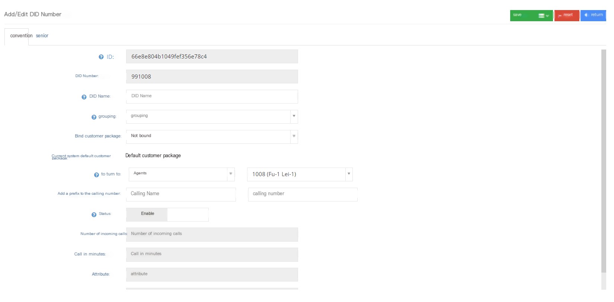Toggle the Enable status switch
This screenshot has height=302, width=614.
point(167,214)
